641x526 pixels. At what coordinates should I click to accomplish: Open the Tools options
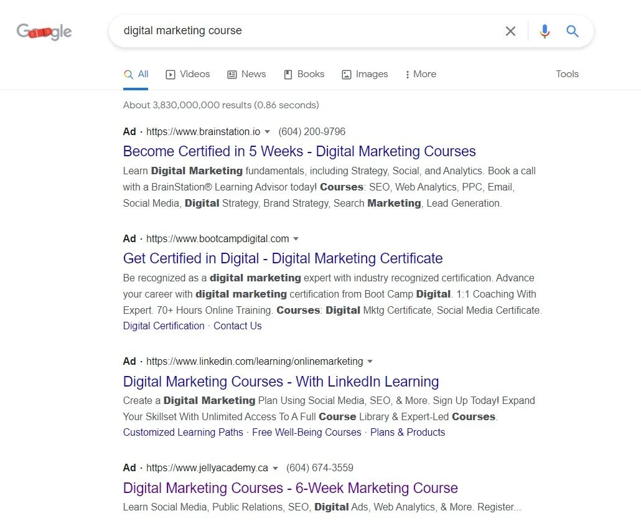point(567,74)
